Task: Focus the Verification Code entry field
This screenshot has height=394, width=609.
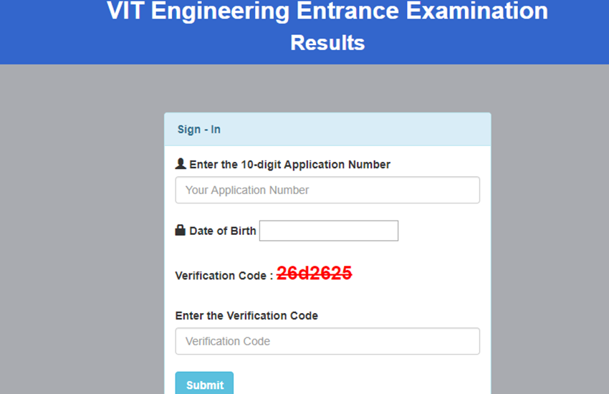Action: click(x=327, y=341)
